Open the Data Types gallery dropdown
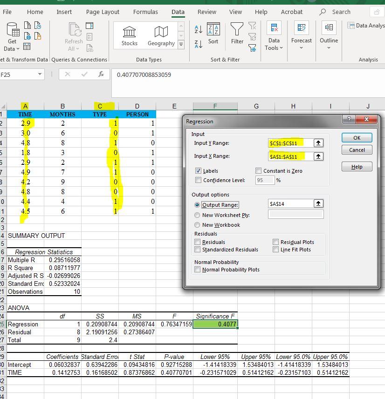The height and width of the screenshot is (399, 385). click(182, 44)
